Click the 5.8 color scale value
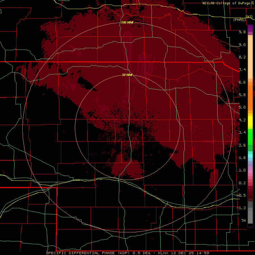This screenshot has width=255, height=255. (242, 95)
